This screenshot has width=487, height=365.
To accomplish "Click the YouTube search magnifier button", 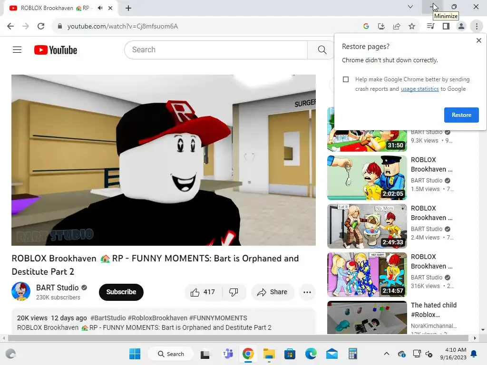I will pos(322,49).
